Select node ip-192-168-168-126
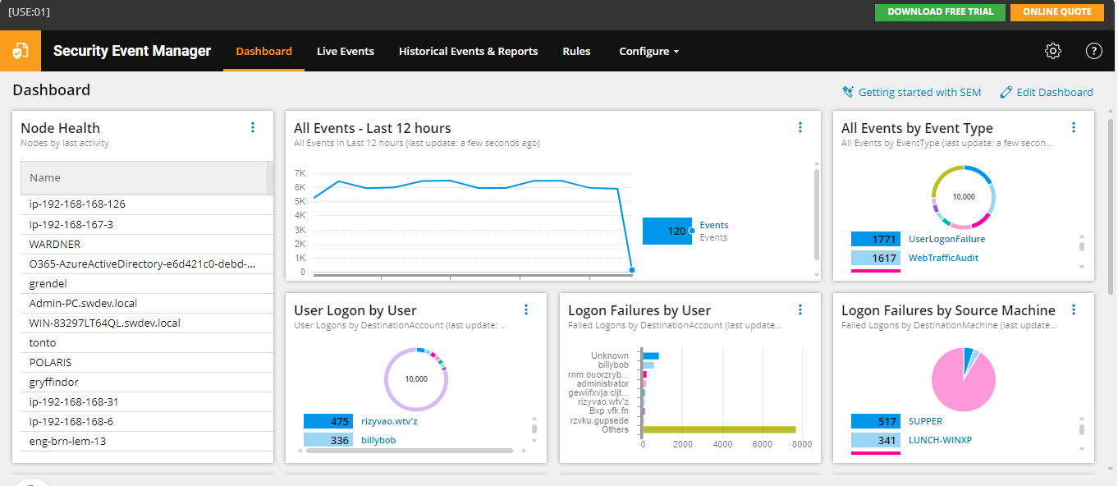This screenshot has width=1118, height=486. click(147, 204)
